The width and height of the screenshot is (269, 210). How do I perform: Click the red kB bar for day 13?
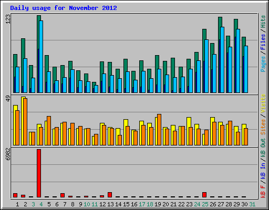coord(110,195)
